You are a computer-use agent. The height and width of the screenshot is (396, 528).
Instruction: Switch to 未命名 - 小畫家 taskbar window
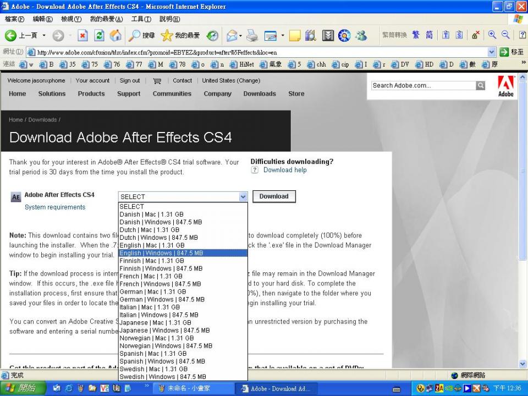click(x=194, y=388)
